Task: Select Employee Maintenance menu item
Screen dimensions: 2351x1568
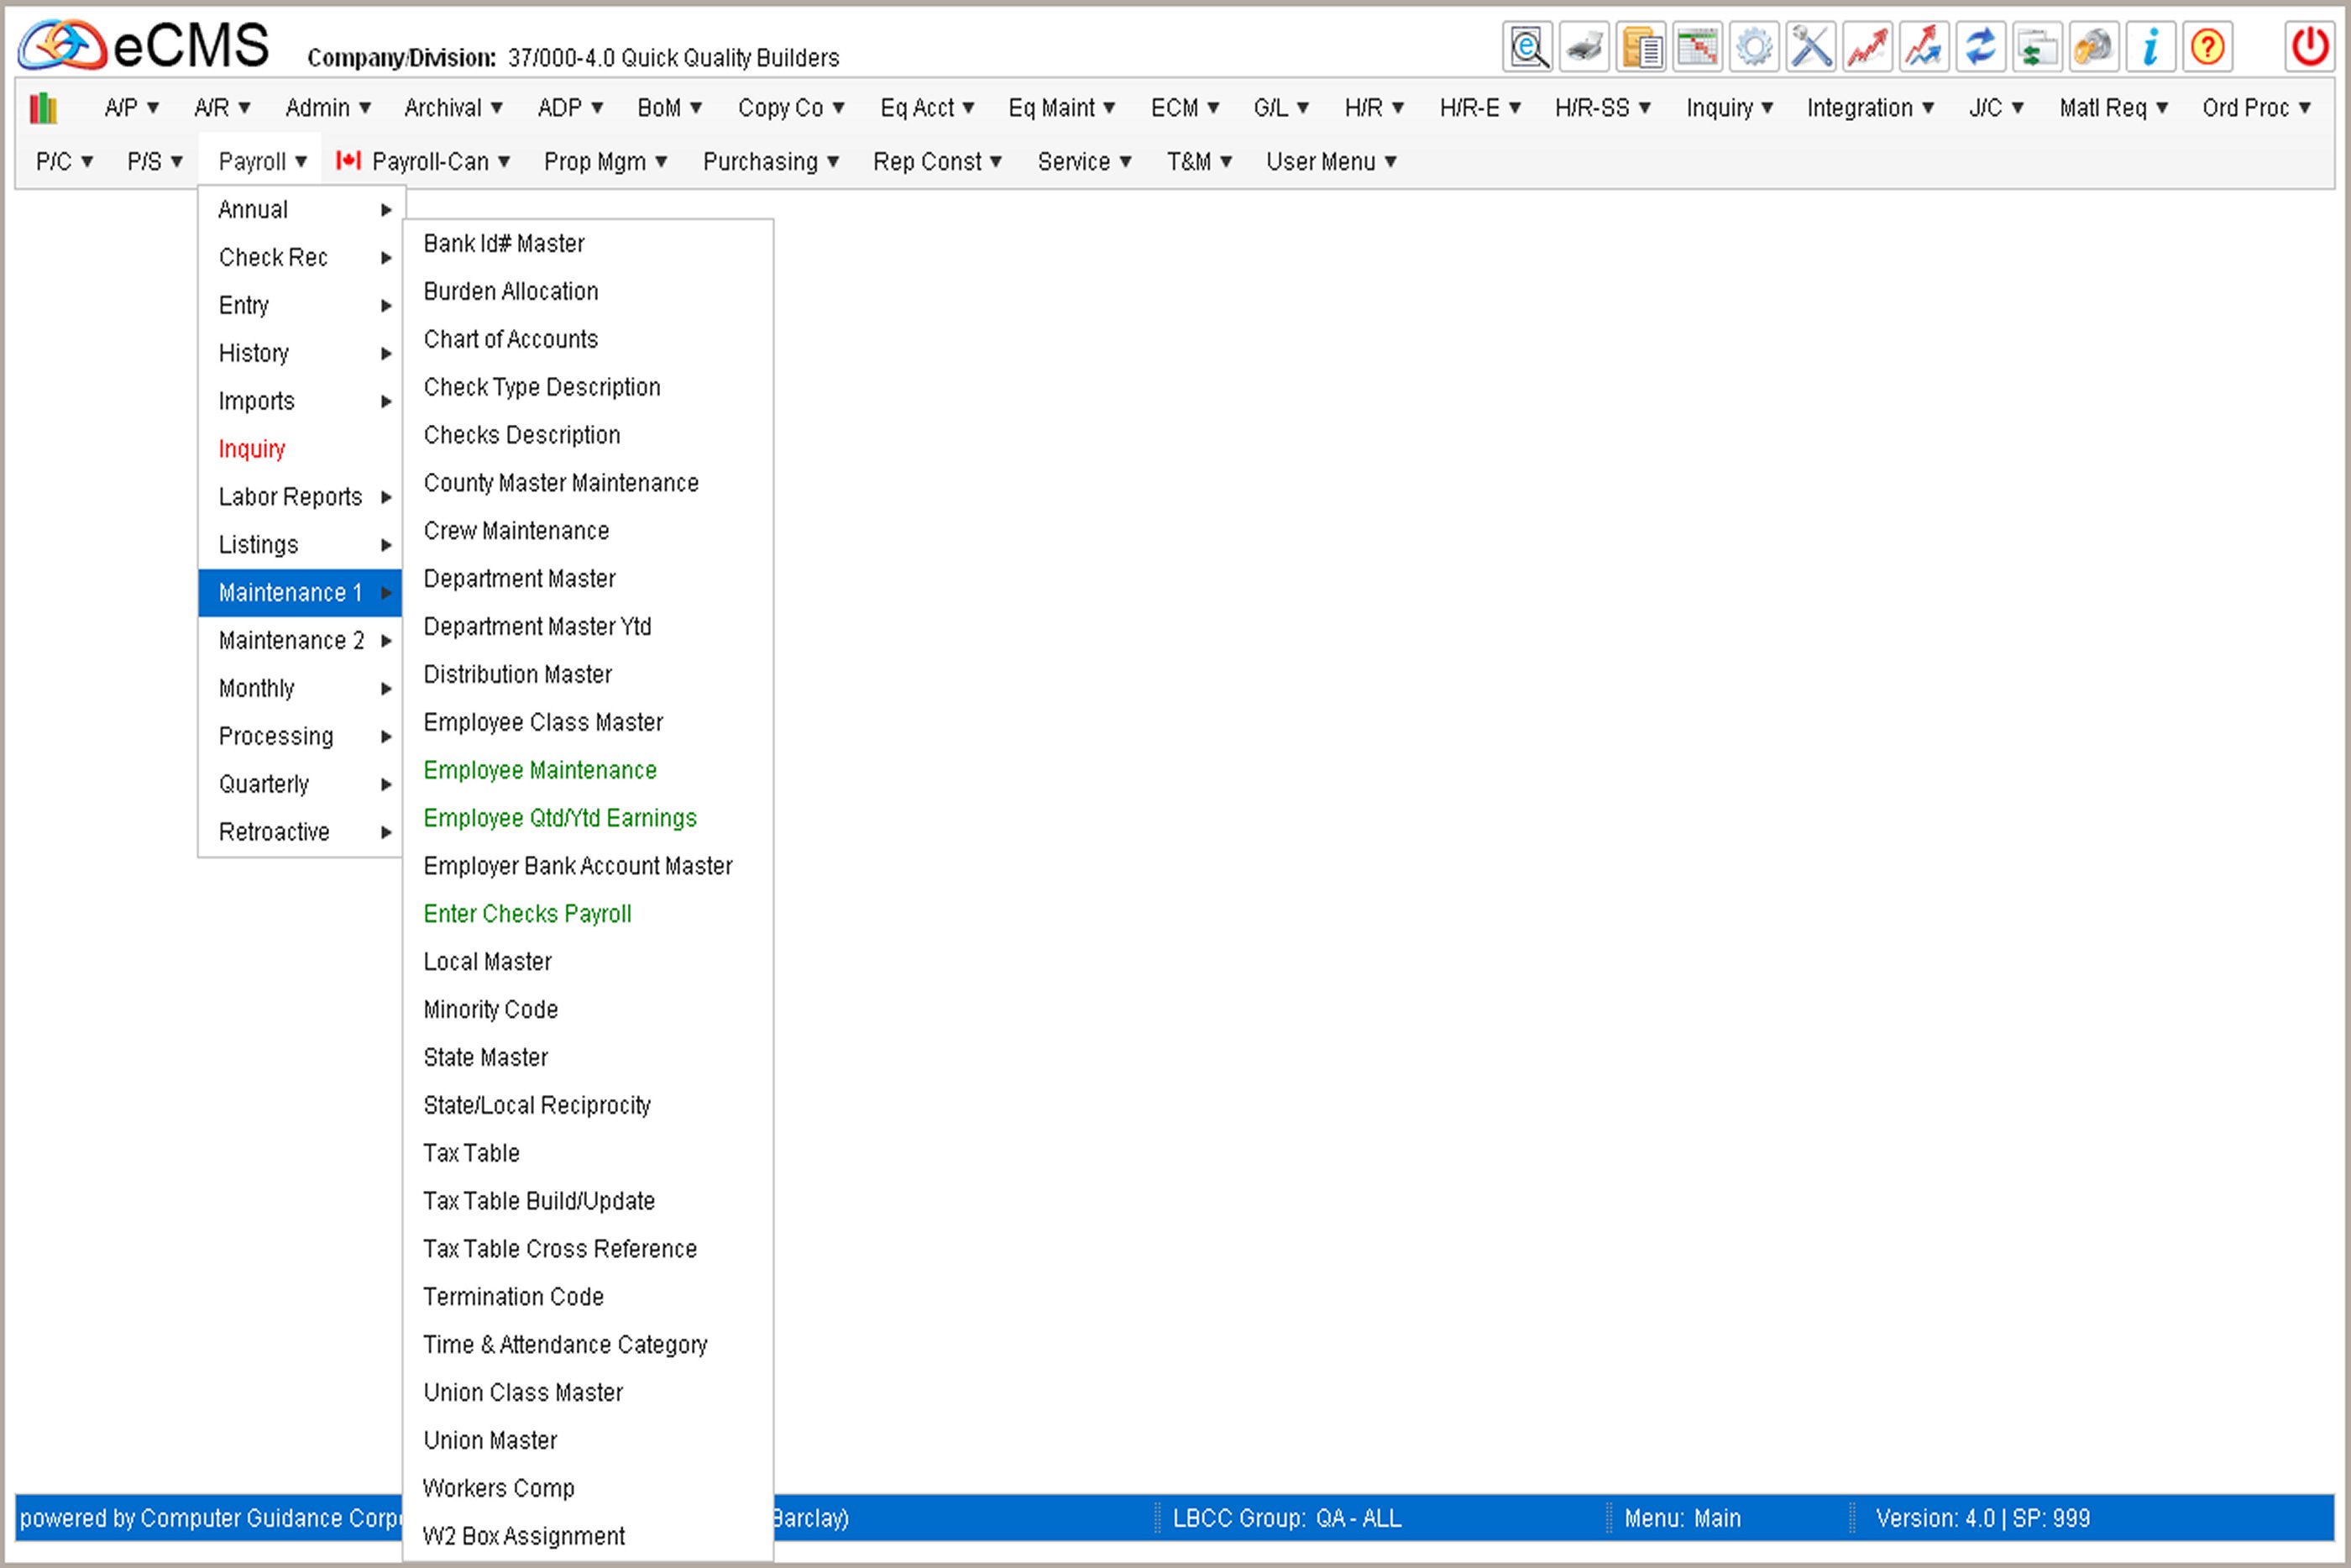Action: tap(540, 771)
